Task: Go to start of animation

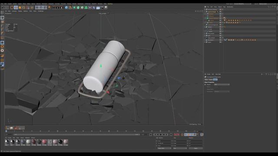Action: pos(151,135)
